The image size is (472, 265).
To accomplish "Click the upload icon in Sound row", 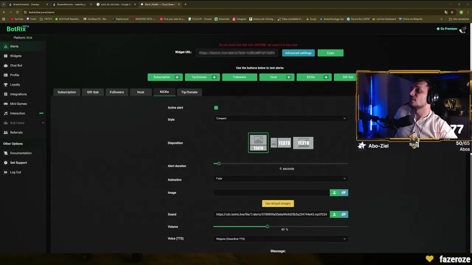I will tap(334, 214).
